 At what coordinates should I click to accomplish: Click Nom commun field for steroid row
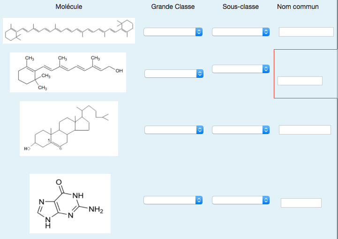click(305, 130)
